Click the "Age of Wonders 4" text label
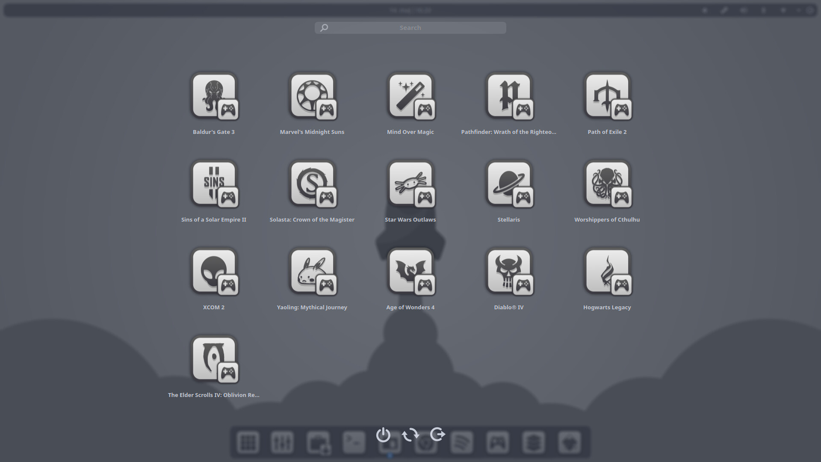This screenshot has width=821, height=462. point(410,307)
